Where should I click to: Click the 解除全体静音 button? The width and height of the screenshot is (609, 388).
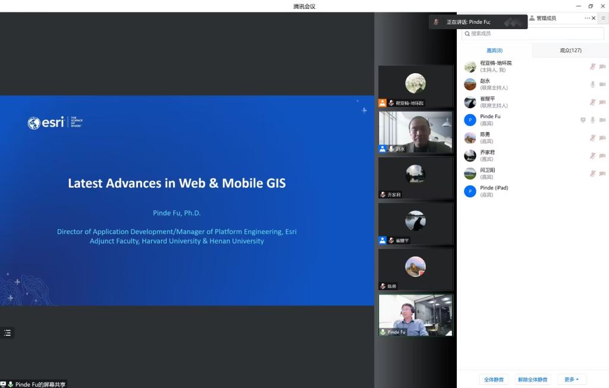[532, 379]
